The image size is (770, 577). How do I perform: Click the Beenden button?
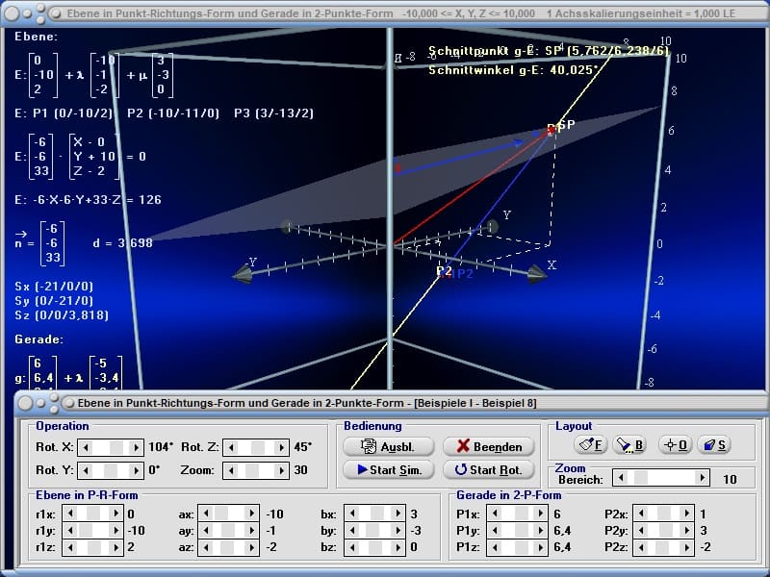tap(489, 446)
